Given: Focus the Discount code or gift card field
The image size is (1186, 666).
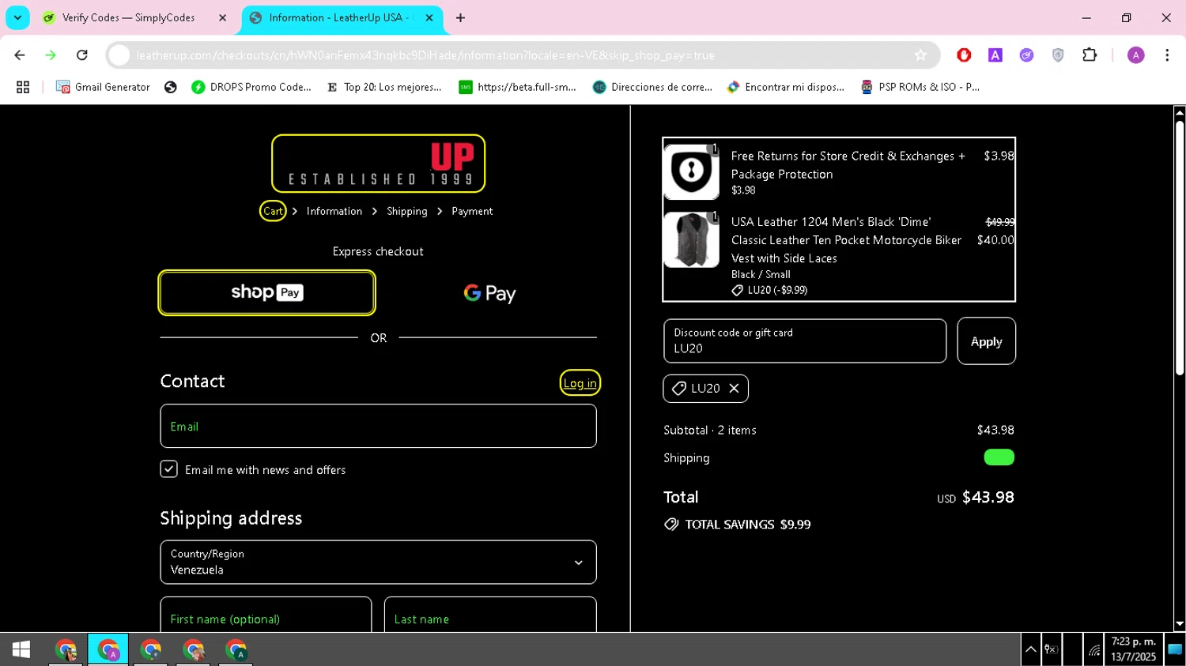Looking at the screenshot, I should click(x=805, y=341).
